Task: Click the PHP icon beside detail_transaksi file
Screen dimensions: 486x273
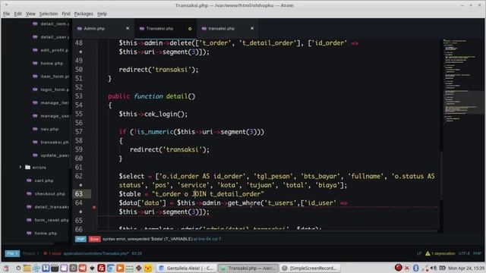Action: click(x=29, y=207)
